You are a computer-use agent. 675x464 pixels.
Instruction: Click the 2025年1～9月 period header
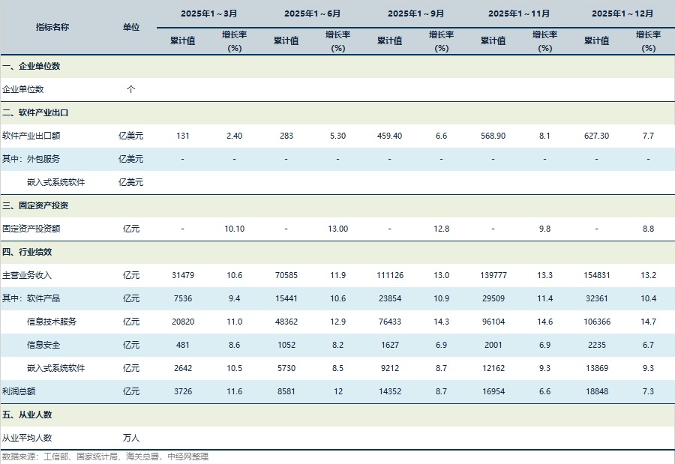click(x=415, y=13)
